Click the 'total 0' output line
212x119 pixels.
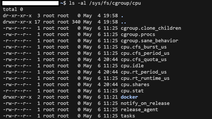tap(13, 9)
